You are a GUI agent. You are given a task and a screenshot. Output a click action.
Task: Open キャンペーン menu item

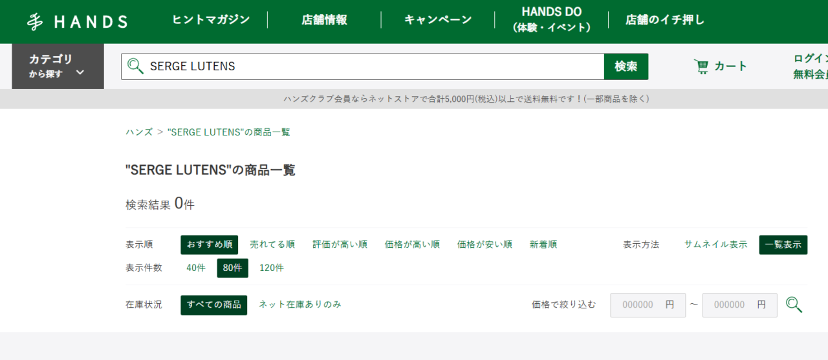pyautogui.click(x=438, y=20)
